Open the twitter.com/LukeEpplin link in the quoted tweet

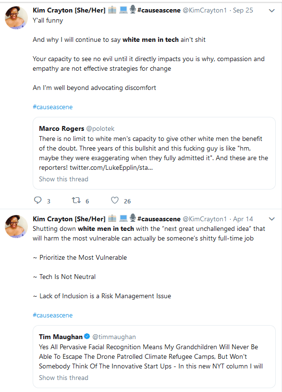(x=111, y=167)
